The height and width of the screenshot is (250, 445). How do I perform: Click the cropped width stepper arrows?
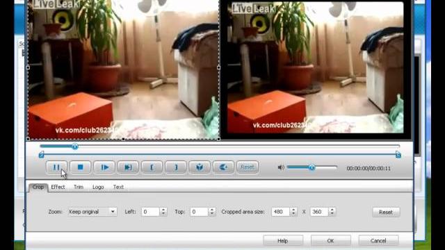tap(293, 212)
